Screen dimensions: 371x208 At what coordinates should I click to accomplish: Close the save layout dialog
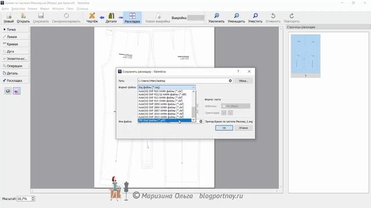coord(249,72)
